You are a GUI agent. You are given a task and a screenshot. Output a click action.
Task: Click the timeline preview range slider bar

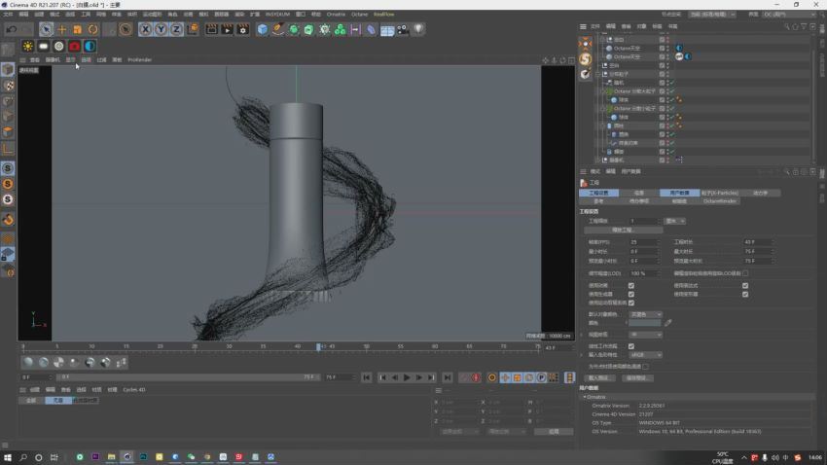click(x=187, y=377)
